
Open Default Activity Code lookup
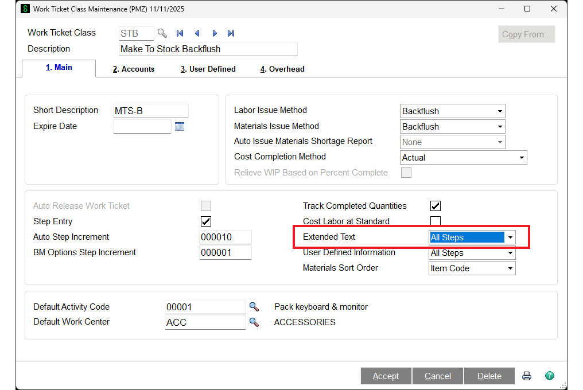click(254, 307)
